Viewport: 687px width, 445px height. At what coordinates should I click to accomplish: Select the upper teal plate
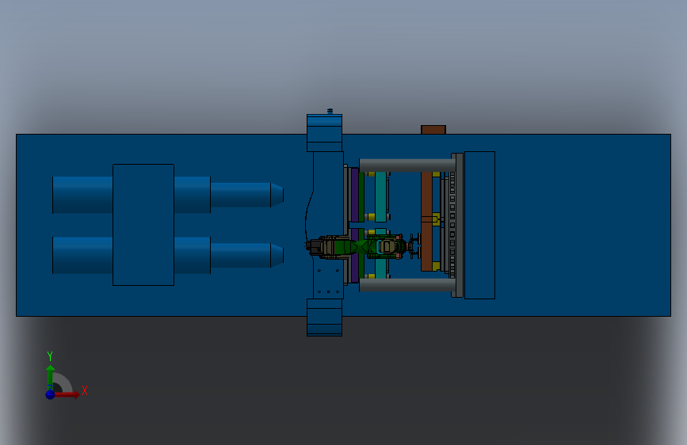point(380,197)
